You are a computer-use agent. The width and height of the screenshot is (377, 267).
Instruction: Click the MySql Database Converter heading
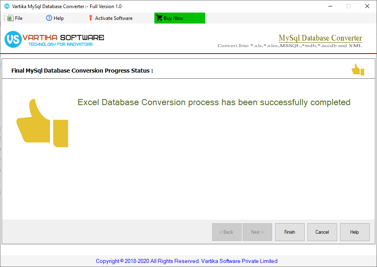pos(320,38)
